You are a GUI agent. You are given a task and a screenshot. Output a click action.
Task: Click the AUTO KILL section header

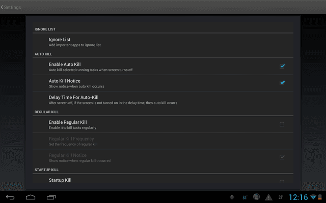pyautogui.click(x=43, y=54)
